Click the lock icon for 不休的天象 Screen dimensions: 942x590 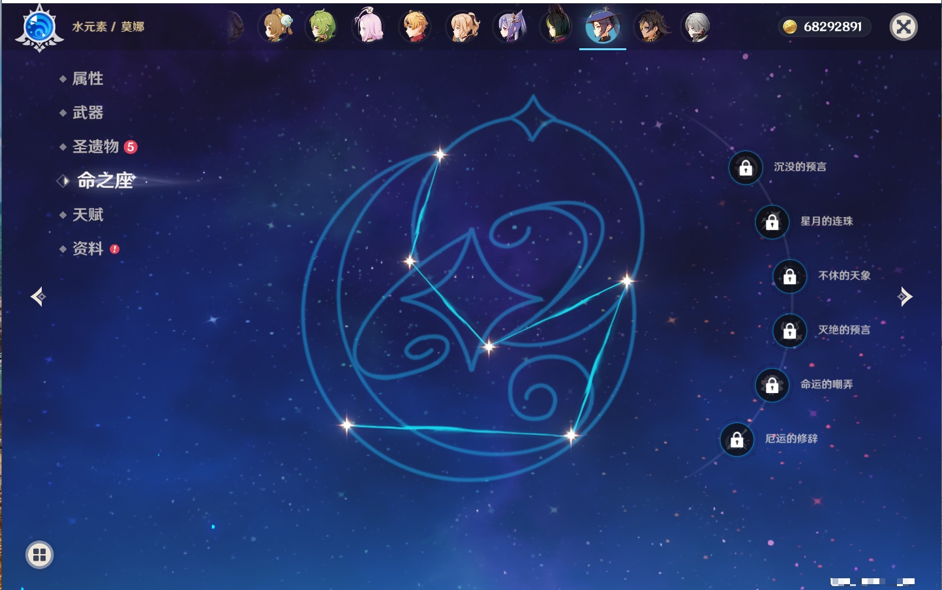click(789, 276)
